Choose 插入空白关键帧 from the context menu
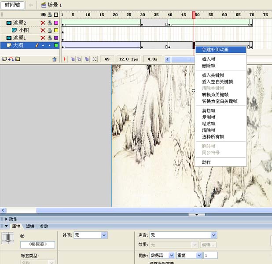272x264 pixels. 221,82
